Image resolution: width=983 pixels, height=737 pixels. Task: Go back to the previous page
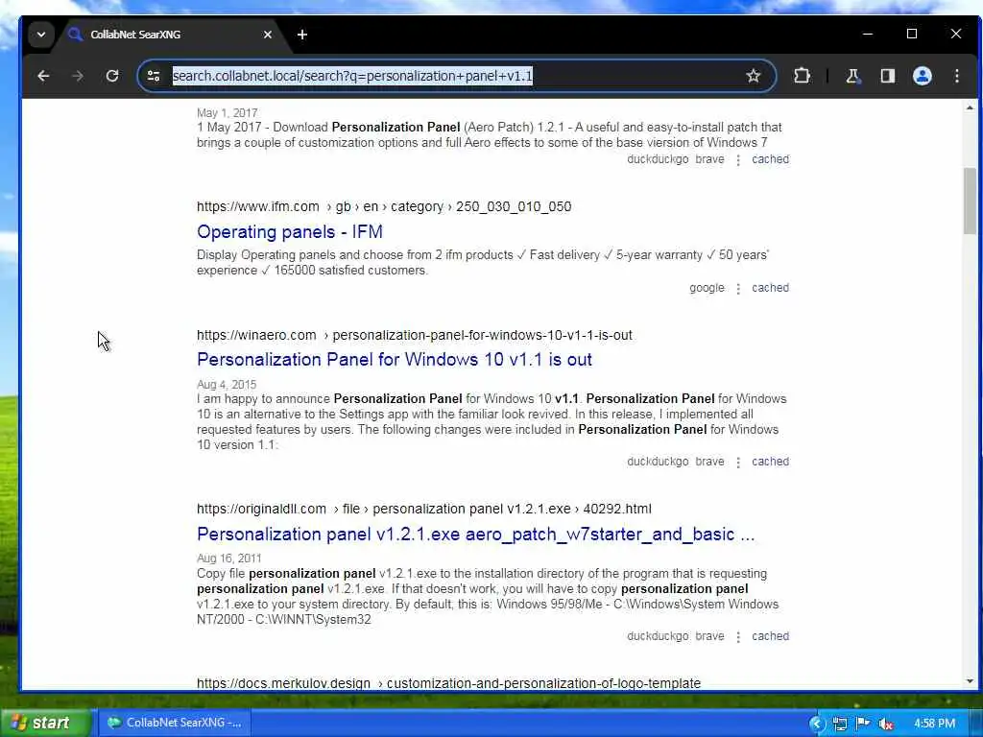point(43,76)
